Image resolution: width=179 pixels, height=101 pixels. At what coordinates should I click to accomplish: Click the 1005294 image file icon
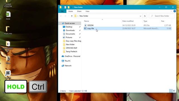coord(85,25)
